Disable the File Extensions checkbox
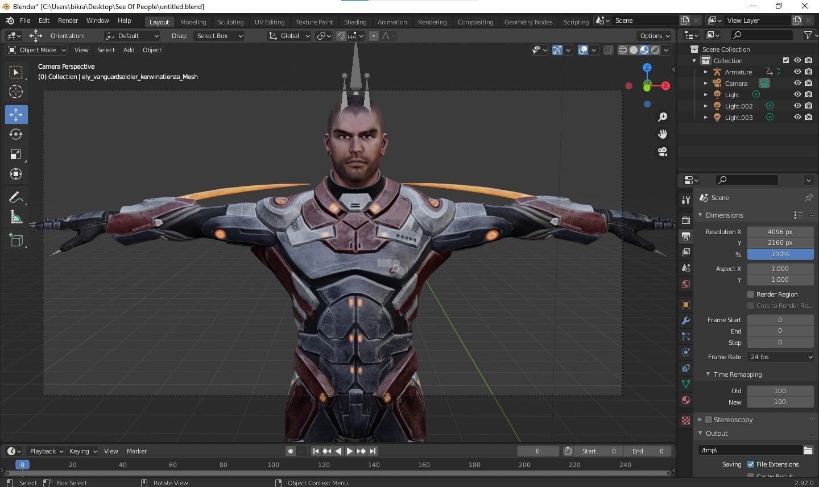819x487 pixels. click(x=751, y=464)
